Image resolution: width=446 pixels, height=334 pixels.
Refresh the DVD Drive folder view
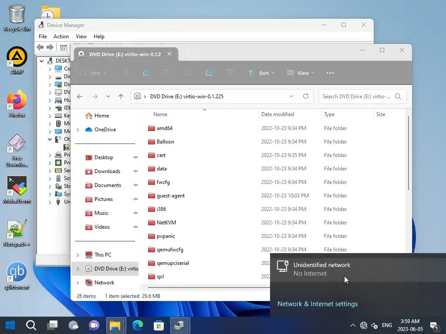(x=306, y=96)
